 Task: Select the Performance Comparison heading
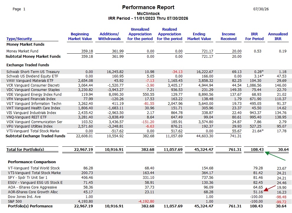pos(32,162)
